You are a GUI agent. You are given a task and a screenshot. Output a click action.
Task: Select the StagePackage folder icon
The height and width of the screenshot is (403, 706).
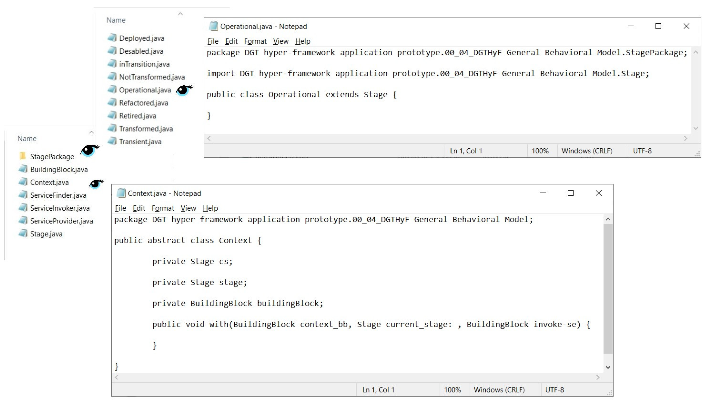pyautogui.click(x=23, y=156)
